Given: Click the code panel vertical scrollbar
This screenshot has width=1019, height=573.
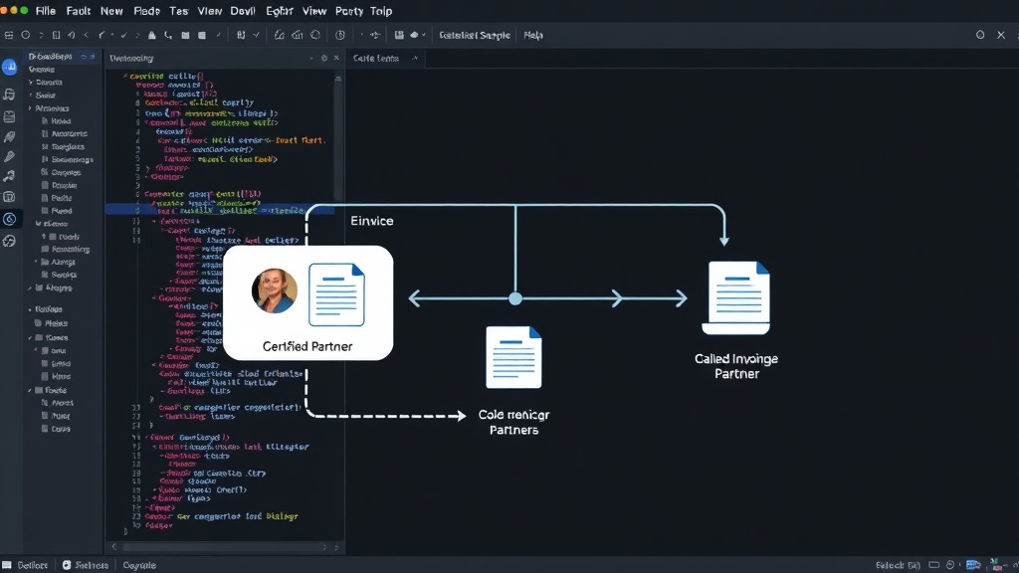Looking at the screenshot, I should point(338,137).
